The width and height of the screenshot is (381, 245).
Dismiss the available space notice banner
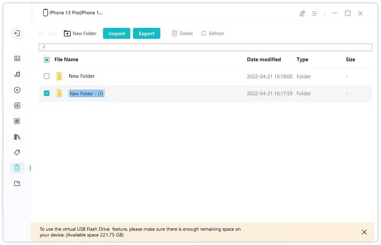pos(364,232)
